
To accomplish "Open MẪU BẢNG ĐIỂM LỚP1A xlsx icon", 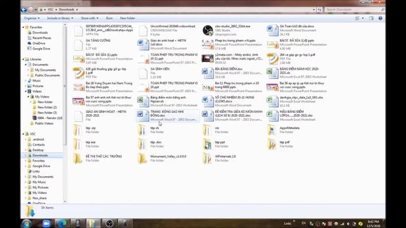I will (272, 116).
